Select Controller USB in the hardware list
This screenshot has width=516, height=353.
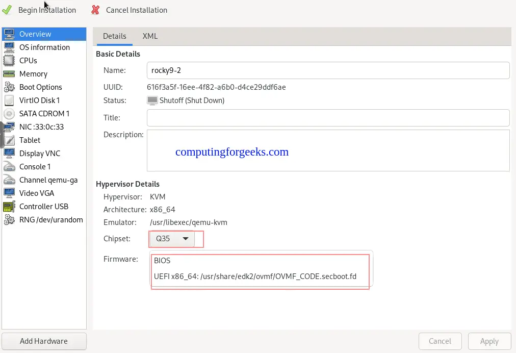coord(44,207)
